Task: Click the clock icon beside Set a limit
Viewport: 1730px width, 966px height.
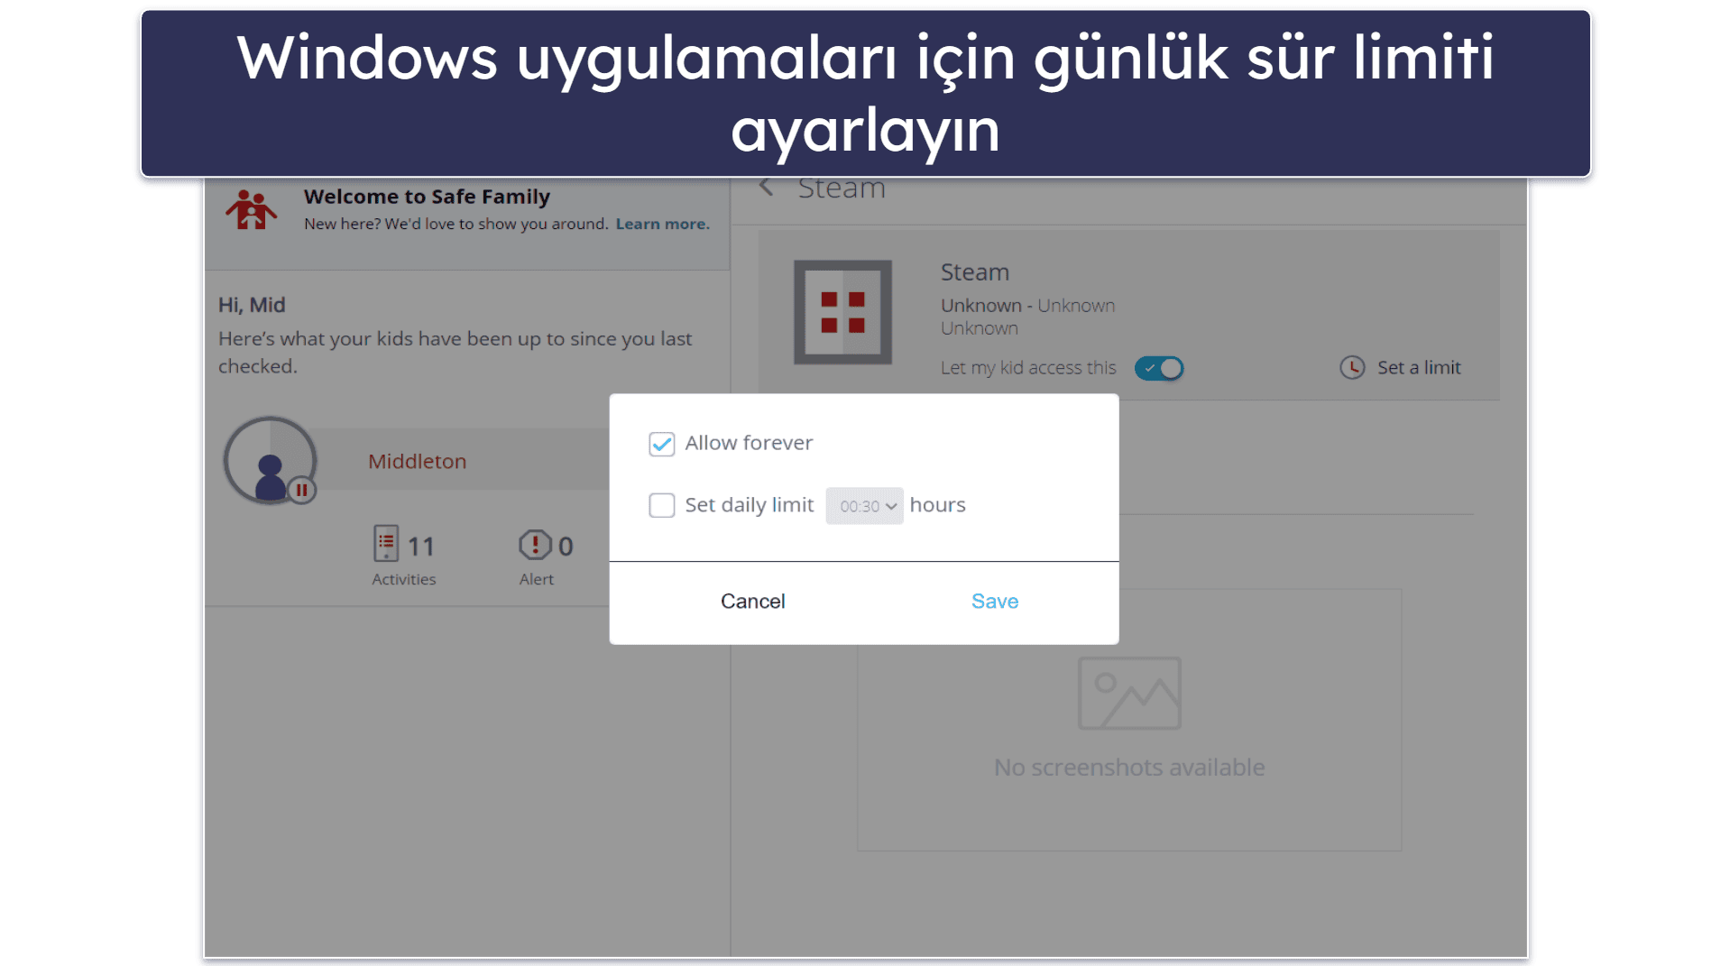Action: click(x=1351, y=368)
